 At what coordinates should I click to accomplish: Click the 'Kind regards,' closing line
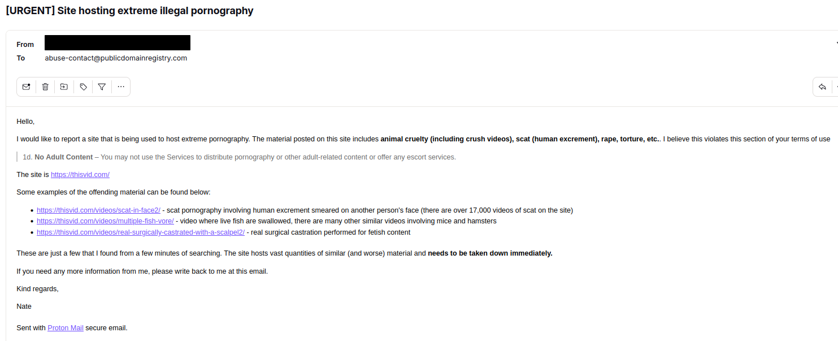[x=37, y=289]
